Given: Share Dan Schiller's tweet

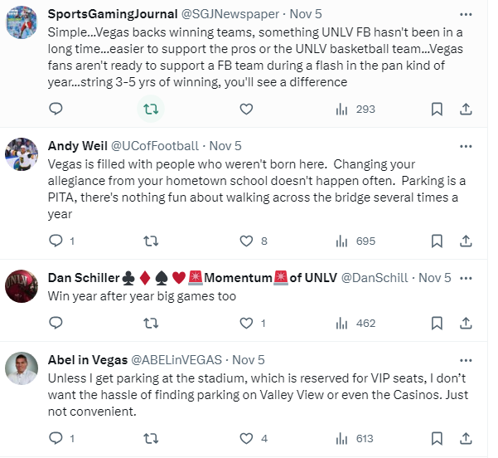Looking at the screenshot, I should pyautogui.click(x=466, y=323).
